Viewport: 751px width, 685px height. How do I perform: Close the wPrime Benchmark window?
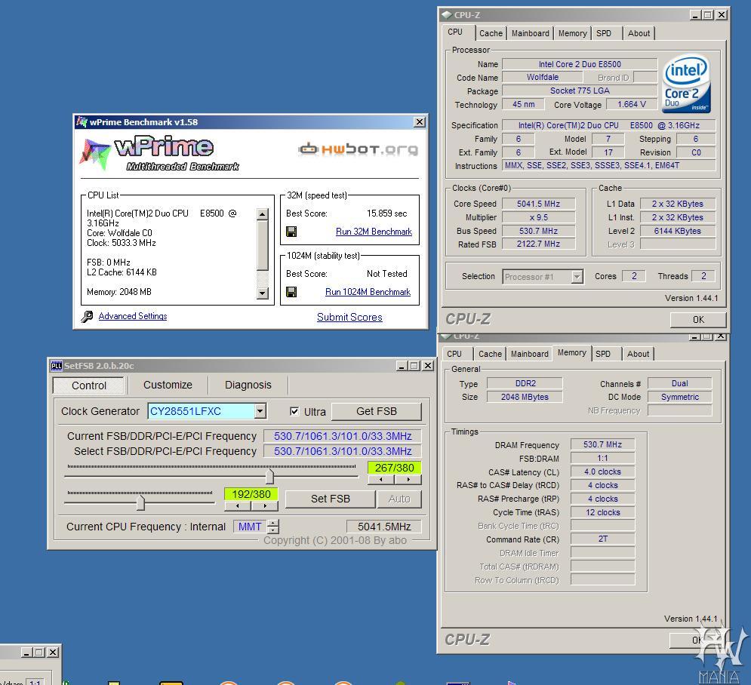click(x=420, y=122)
